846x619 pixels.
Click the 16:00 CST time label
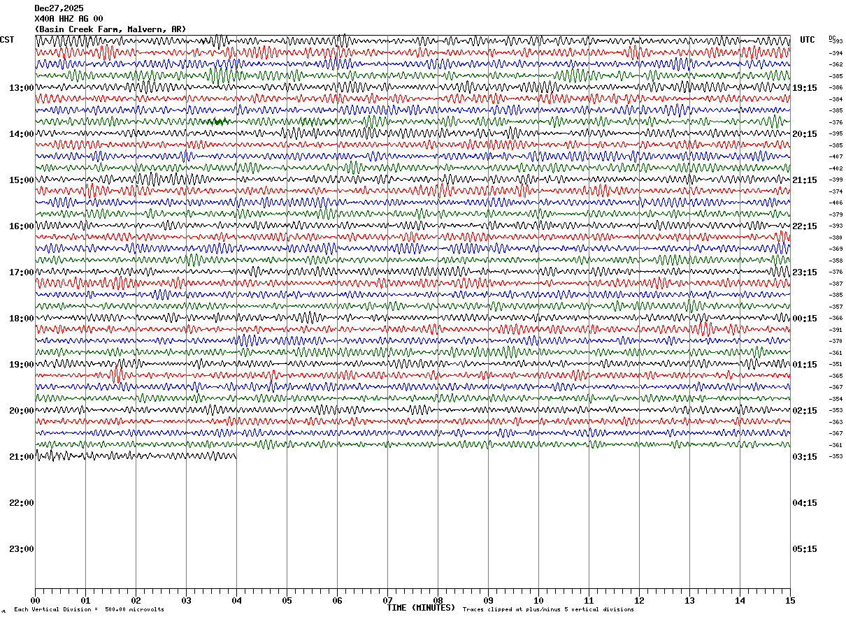pyautogui.click(x=22, y=226)
